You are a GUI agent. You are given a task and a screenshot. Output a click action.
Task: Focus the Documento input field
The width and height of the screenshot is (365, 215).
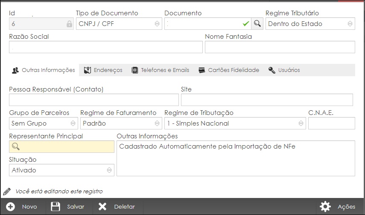[x=207, y=24]
